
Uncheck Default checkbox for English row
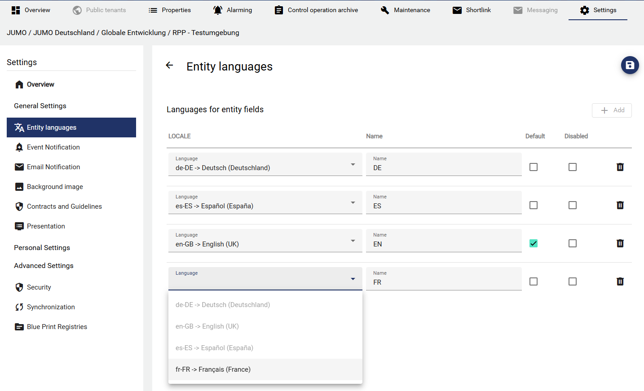coord(534,243)
